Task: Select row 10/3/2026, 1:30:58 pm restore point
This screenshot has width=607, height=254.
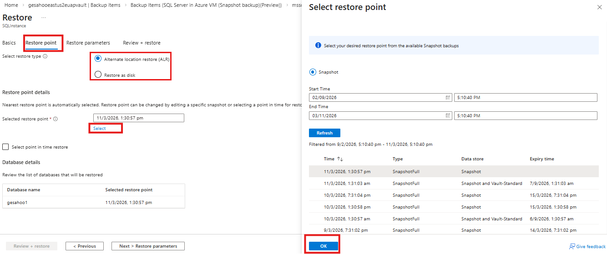Action: (x=454, y=207)
